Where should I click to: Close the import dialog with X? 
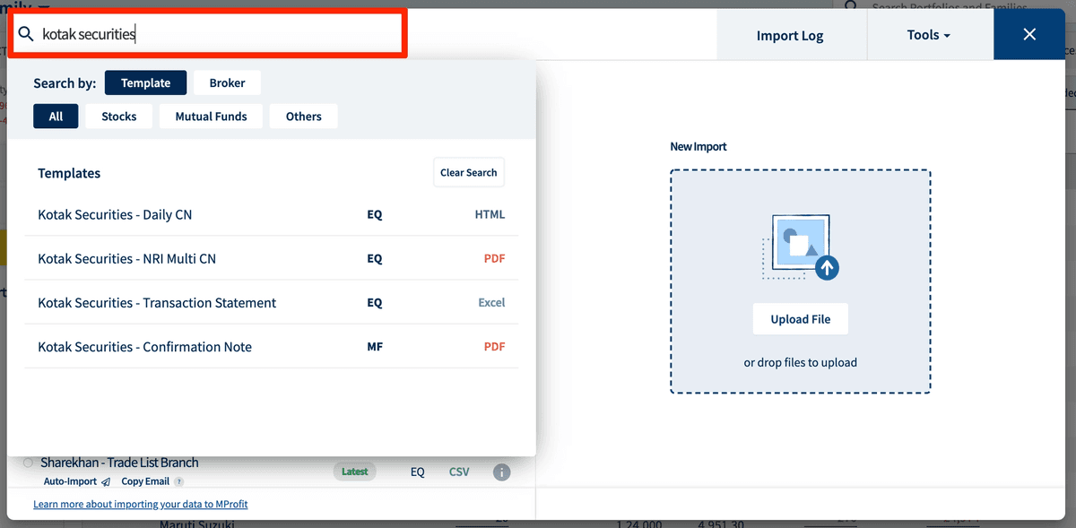pos(1029,34)
